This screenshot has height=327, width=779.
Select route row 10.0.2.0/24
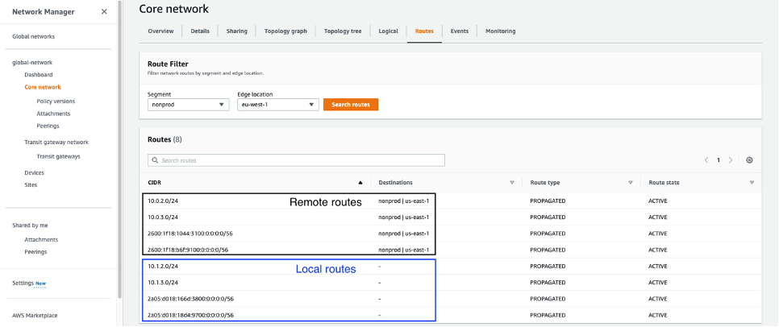tap(450, 201)
